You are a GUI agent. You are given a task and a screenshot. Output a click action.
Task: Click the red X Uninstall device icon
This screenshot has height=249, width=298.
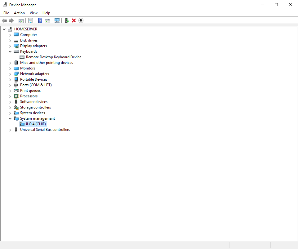[74, 20]
